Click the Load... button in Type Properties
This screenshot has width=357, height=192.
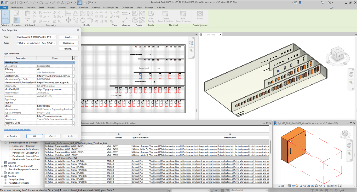(68, 37)
